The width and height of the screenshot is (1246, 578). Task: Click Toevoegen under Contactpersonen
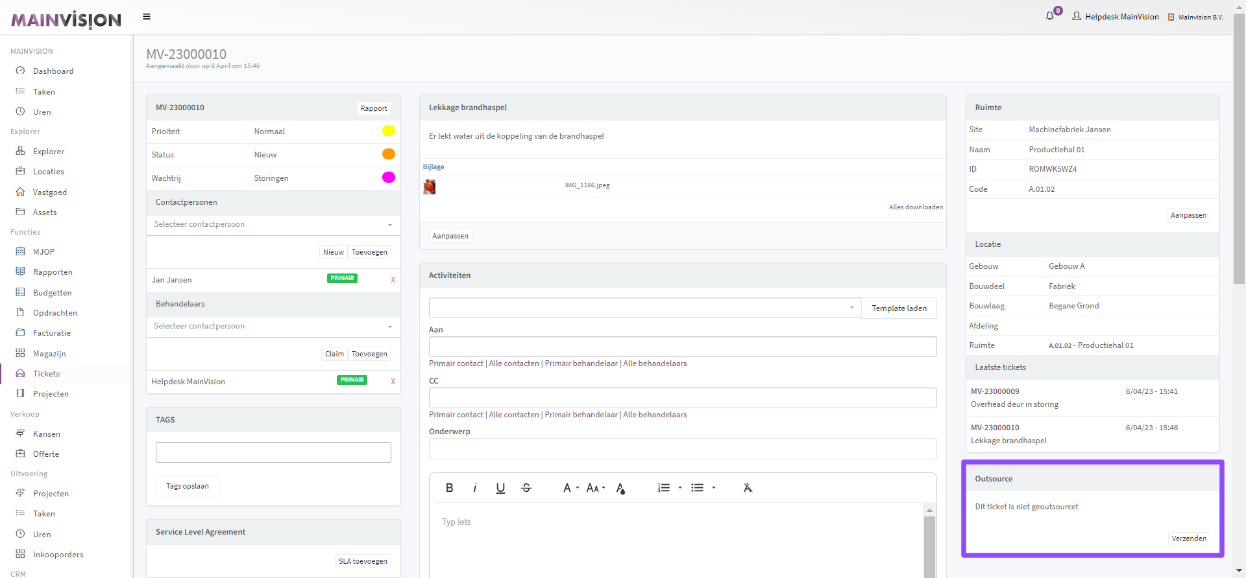pos(369,252)
